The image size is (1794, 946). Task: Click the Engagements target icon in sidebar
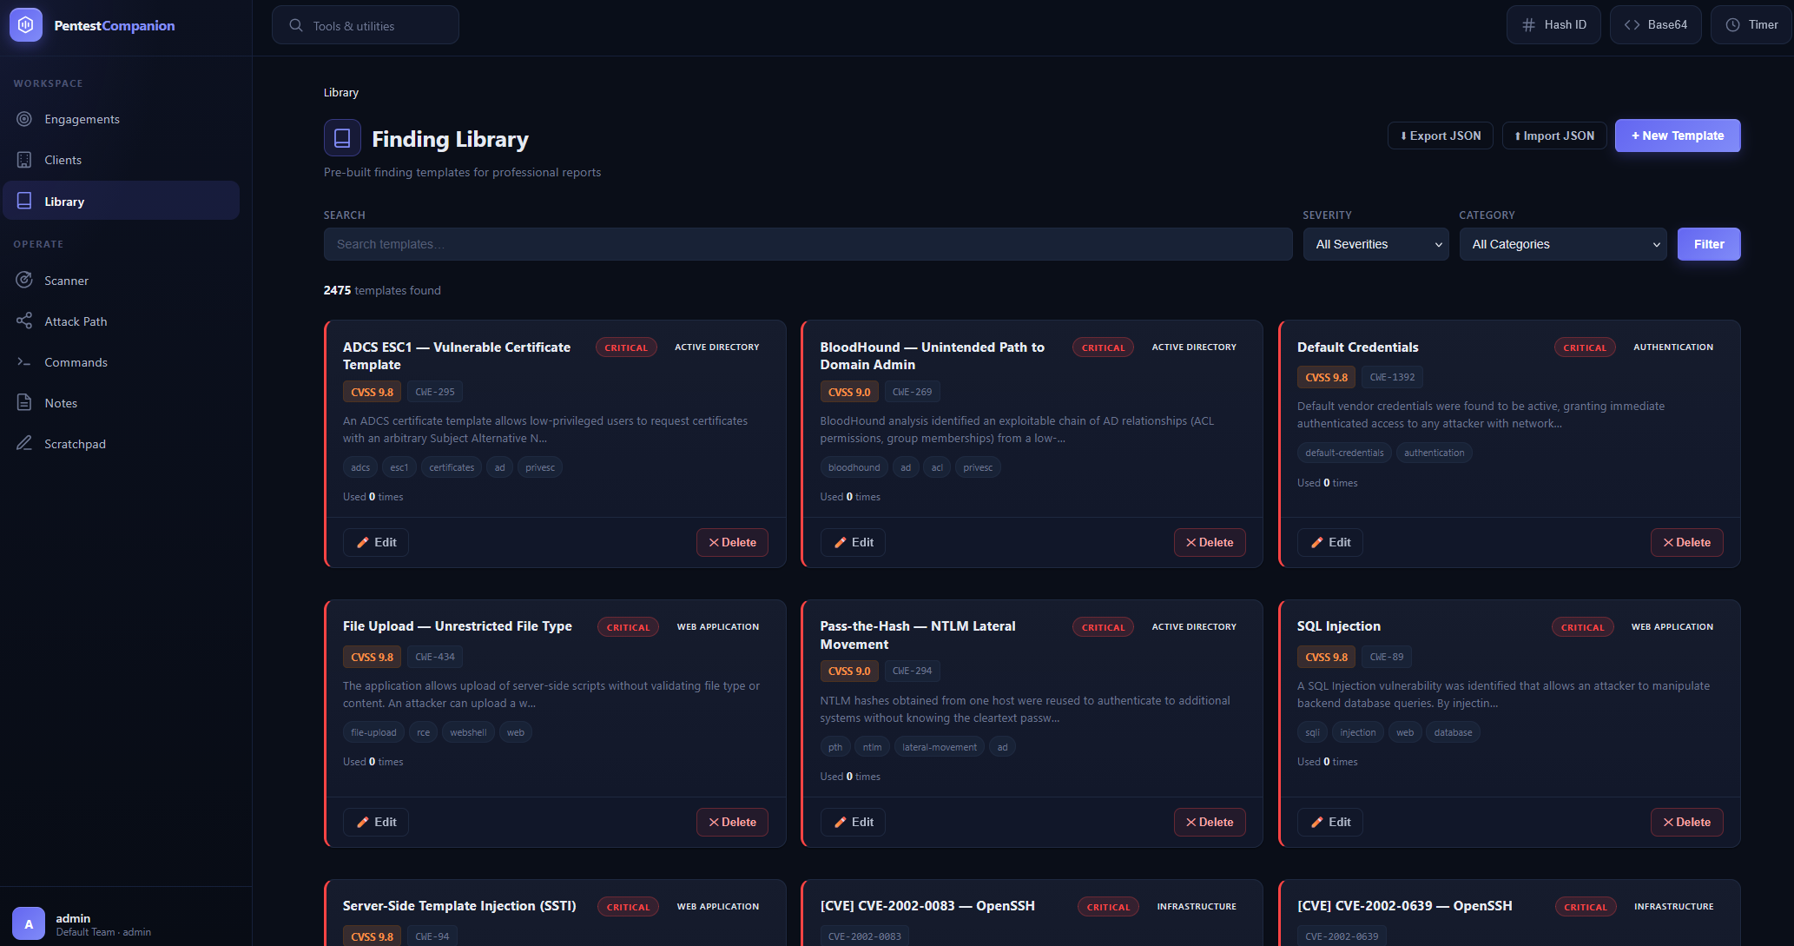(x=24, y=119)
